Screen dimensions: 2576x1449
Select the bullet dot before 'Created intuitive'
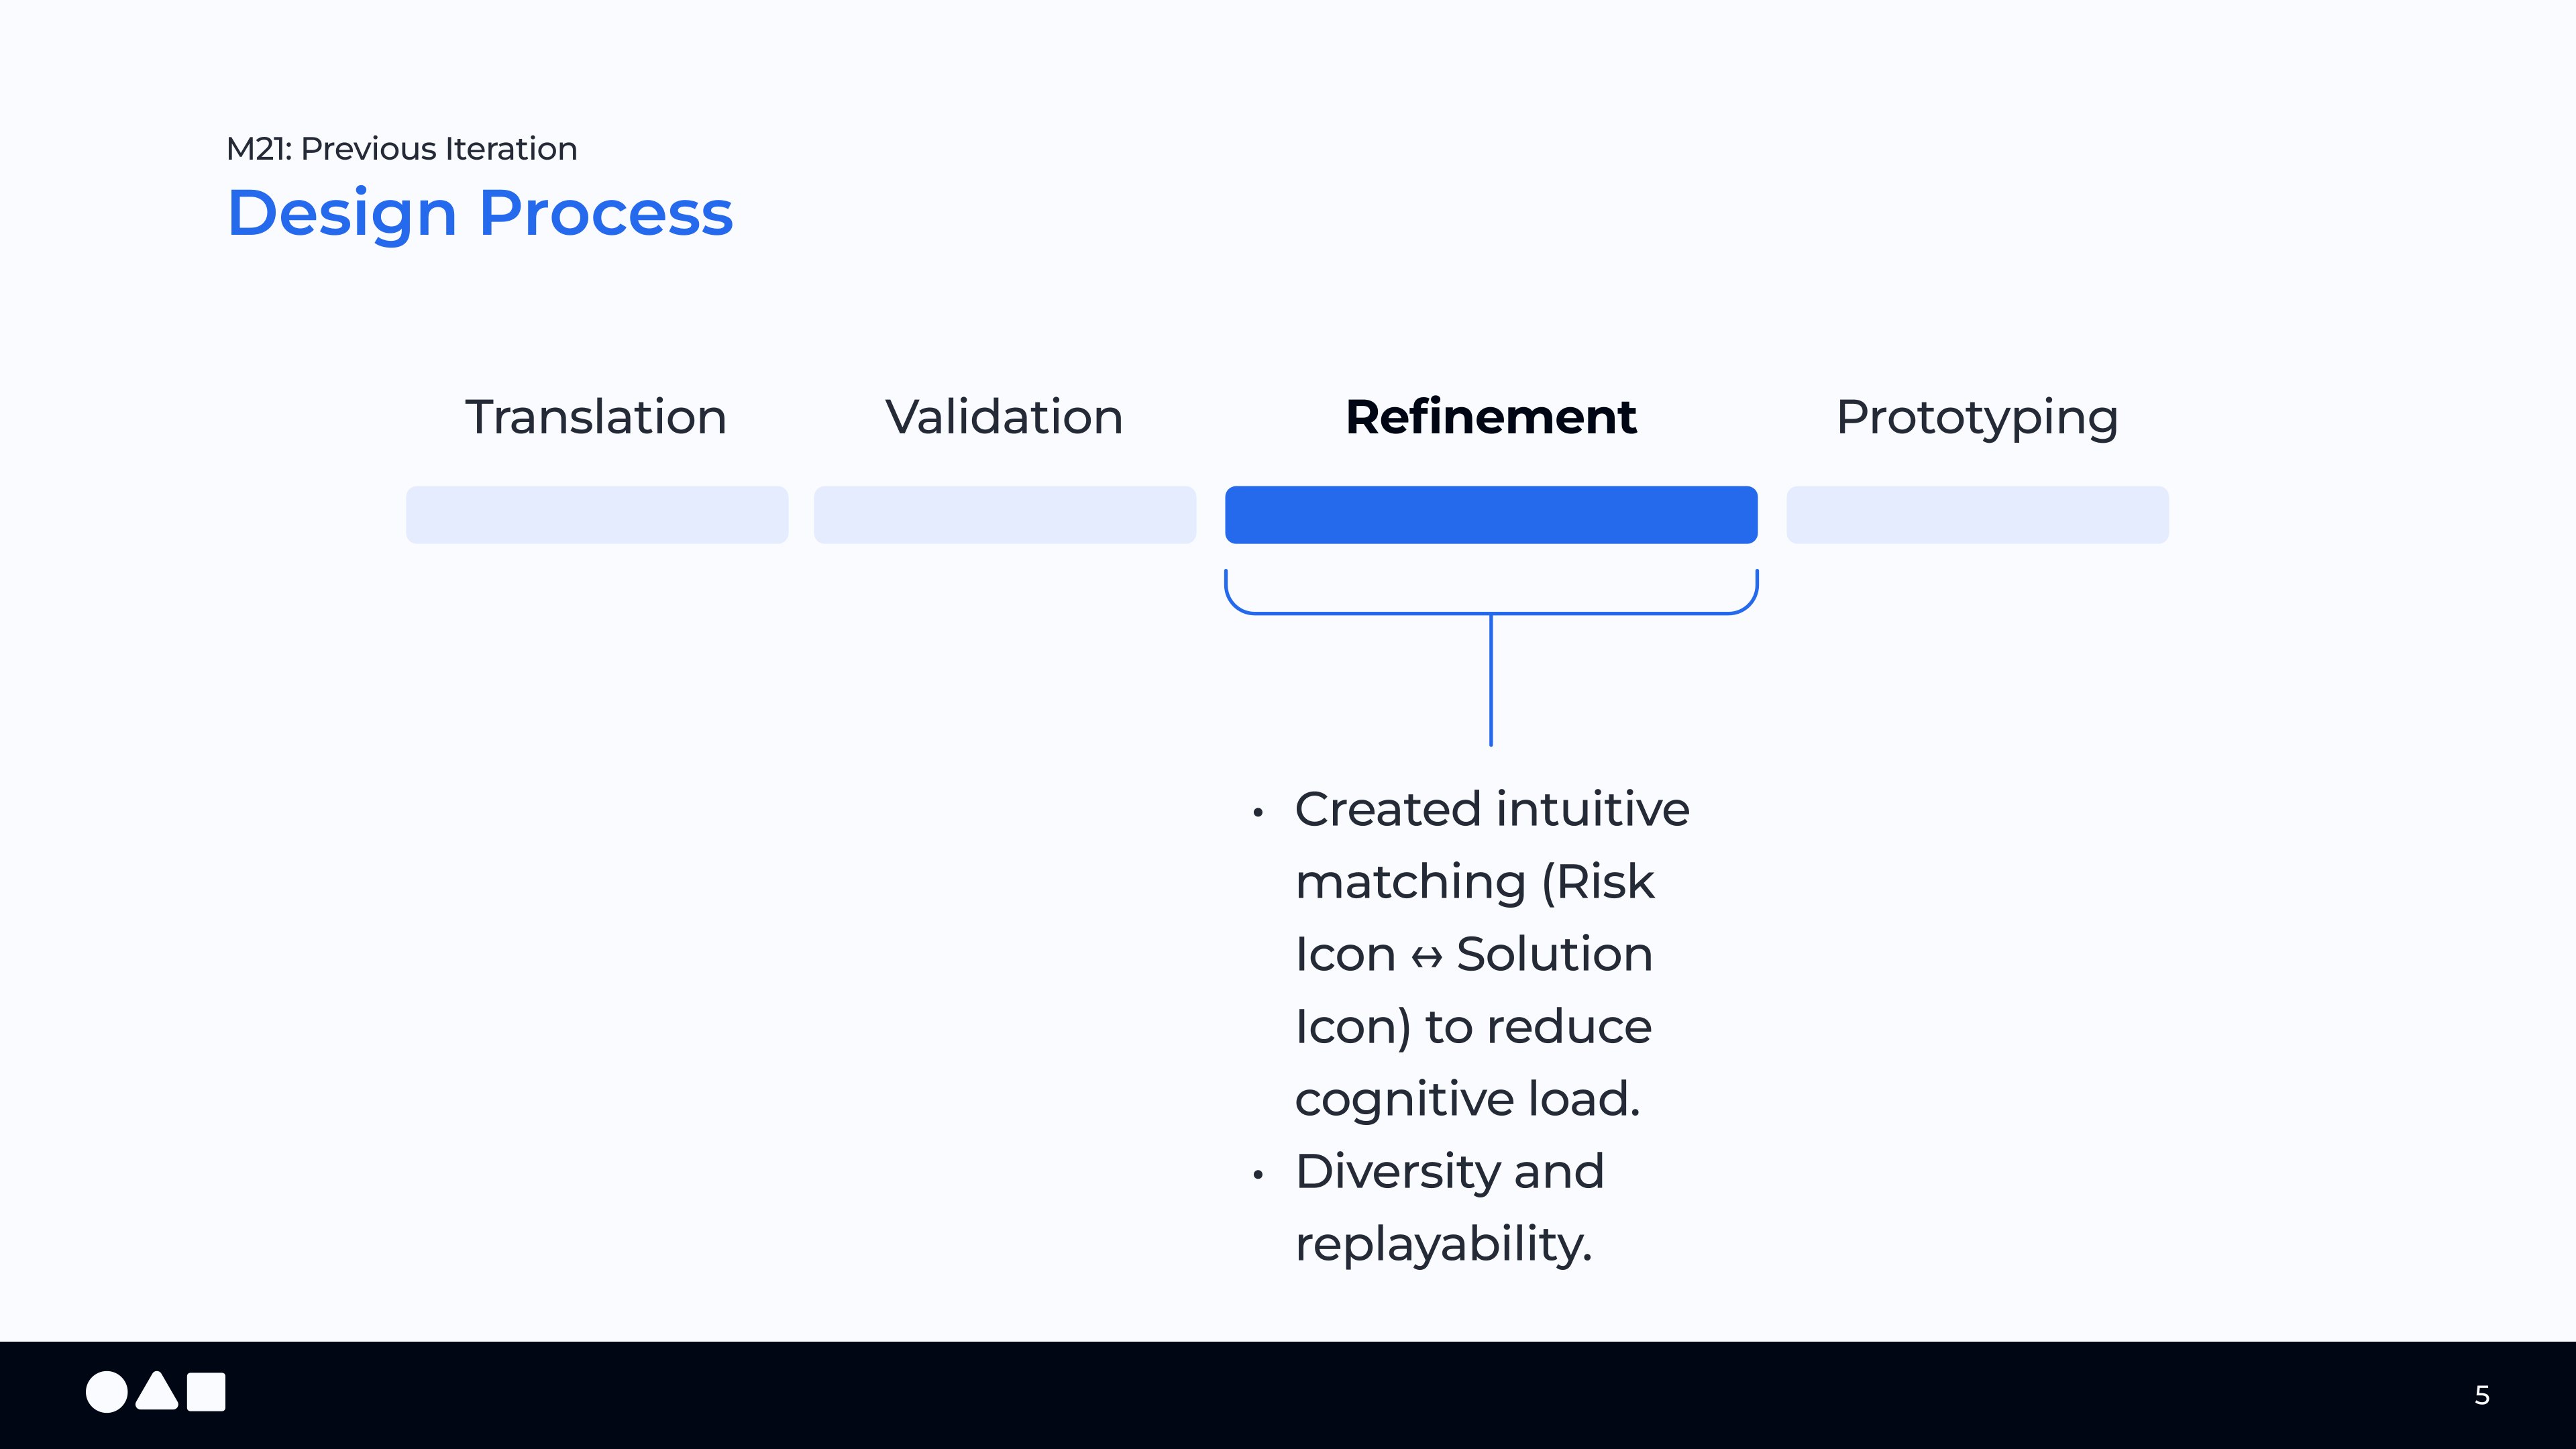click(1258, 813)
